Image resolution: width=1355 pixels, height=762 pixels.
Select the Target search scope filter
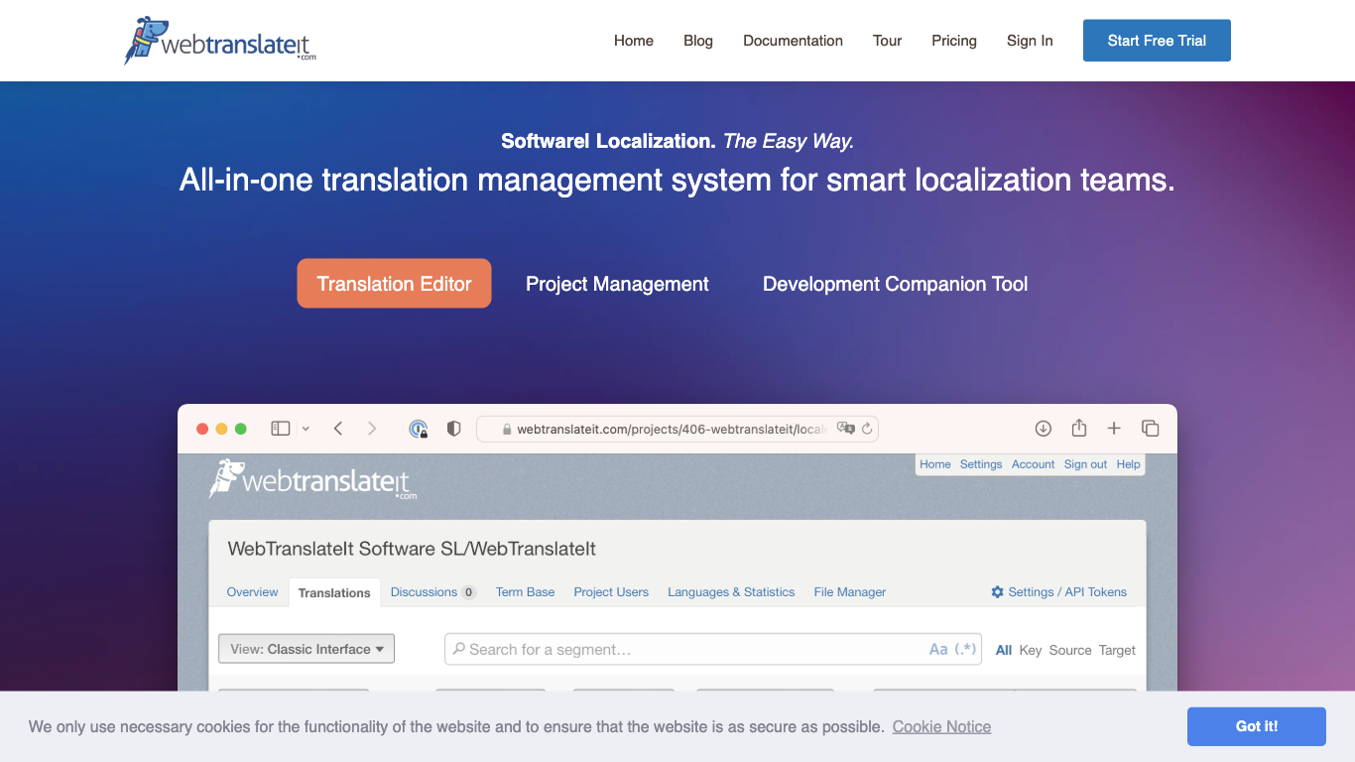pos(1117,650)
